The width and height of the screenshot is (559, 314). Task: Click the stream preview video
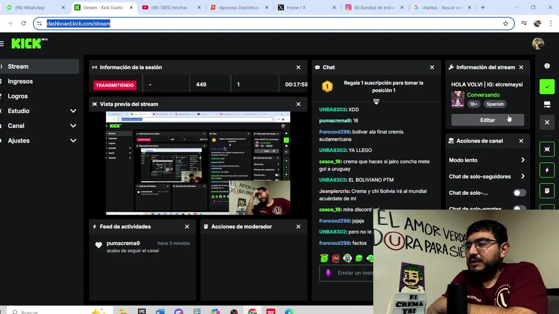[x=198, y=163]
